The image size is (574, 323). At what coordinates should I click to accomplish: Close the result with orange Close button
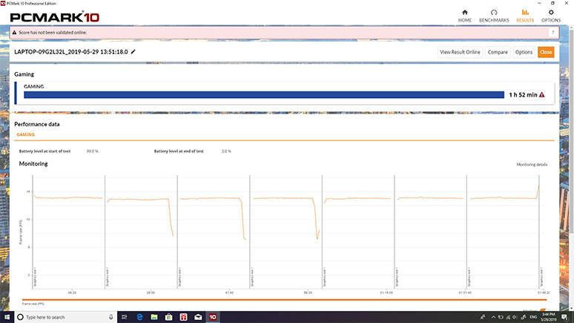pyautogui.click(x=546, y=52)
